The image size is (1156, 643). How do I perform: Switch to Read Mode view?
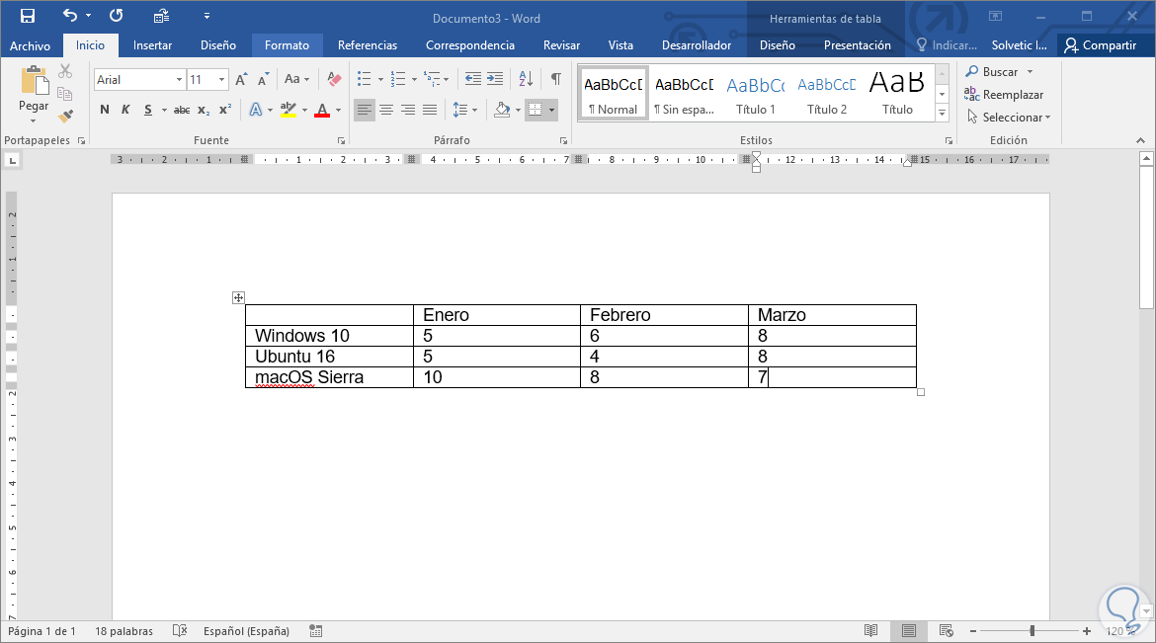(870, 630)
